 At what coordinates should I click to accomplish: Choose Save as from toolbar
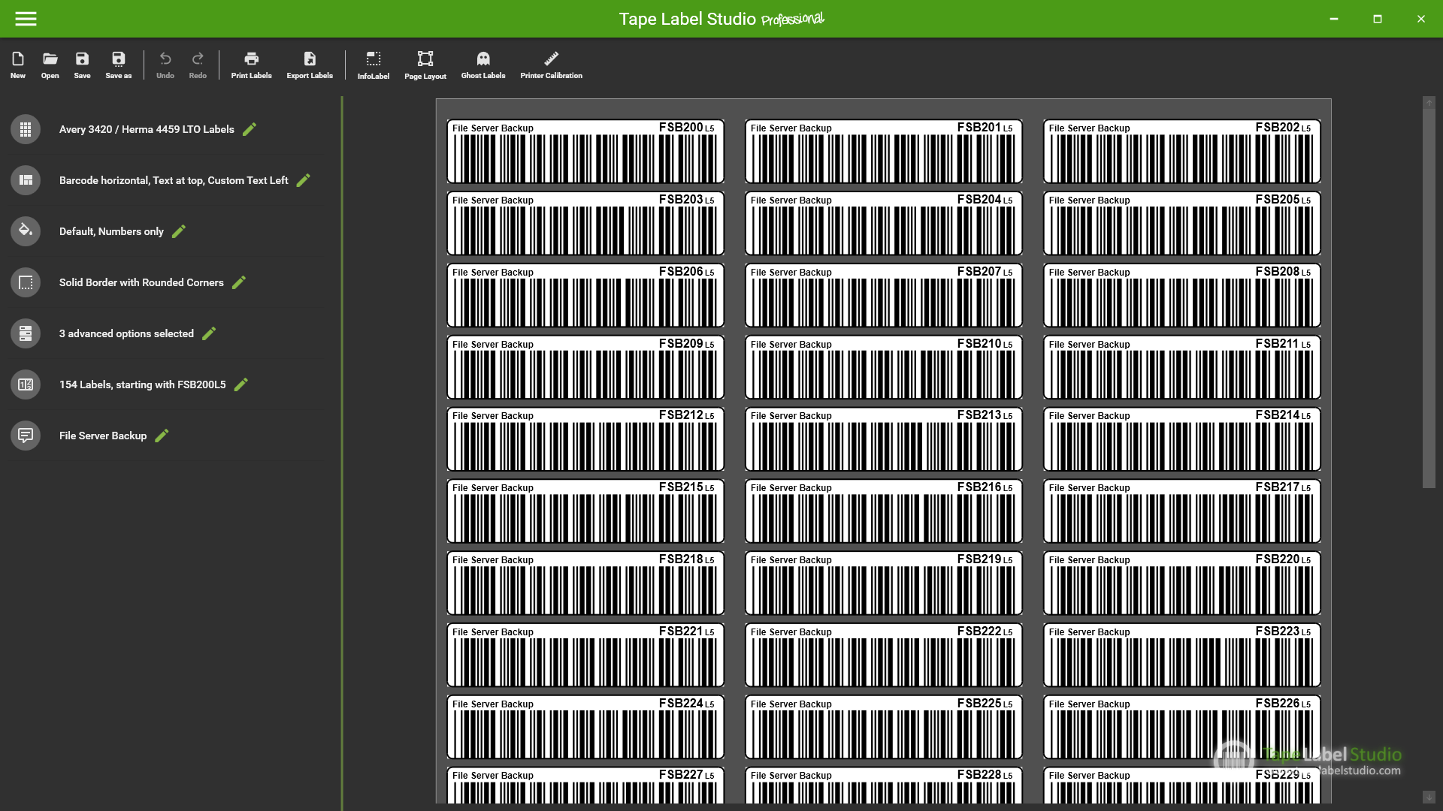click(x=118, y=65)
